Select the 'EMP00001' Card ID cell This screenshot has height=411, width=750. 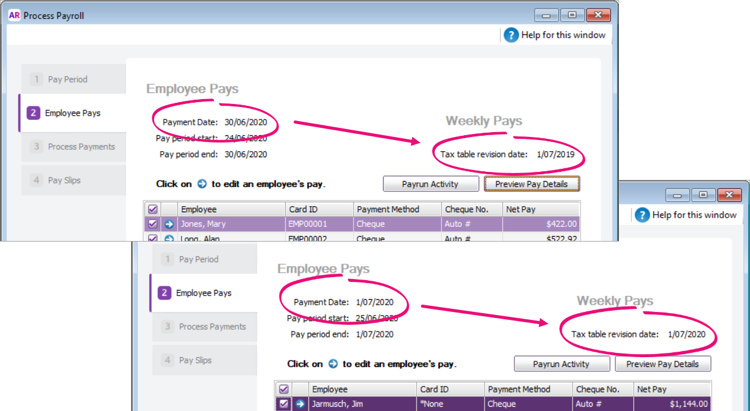coord(319,224)
